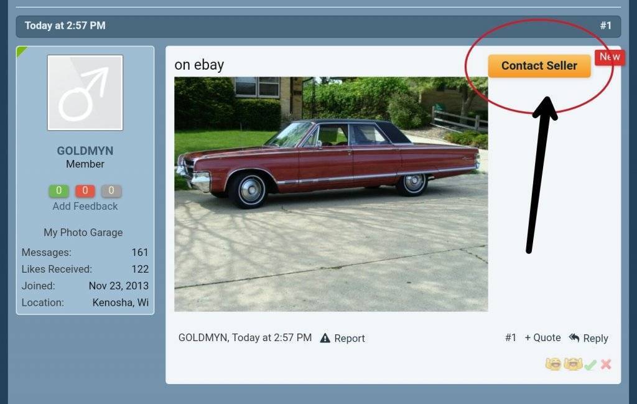
Task: Click the red X rating icon
Action: [x=606, y=364]
